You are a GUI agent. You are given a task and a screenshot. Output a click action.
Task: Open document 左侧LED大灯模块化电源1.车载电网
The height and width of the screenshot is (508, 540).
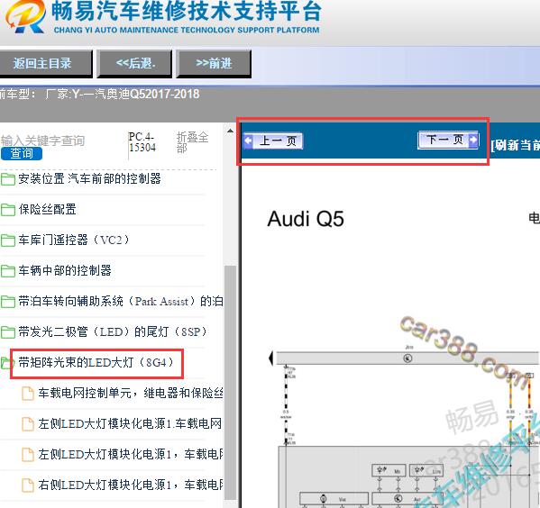click(130, 423)
